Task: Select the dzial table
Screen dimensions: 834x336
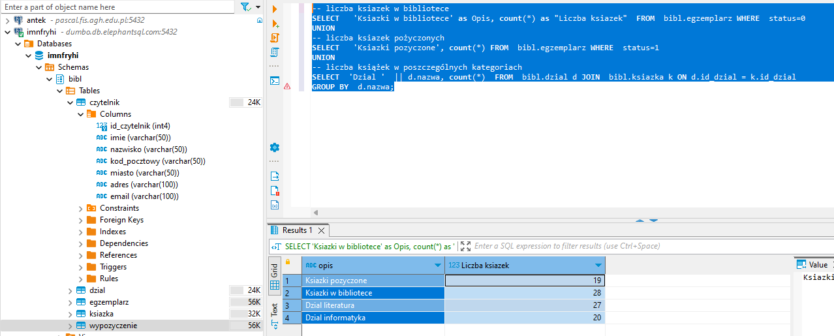Action: [x=97, y=290]
